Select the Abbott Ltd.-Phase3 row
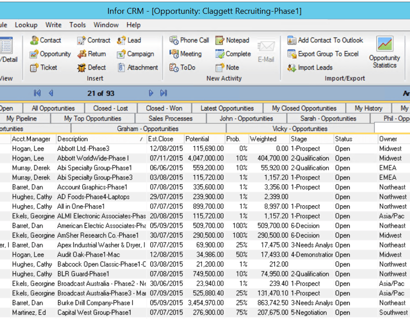The image size is (410, 319). [205, 148]
